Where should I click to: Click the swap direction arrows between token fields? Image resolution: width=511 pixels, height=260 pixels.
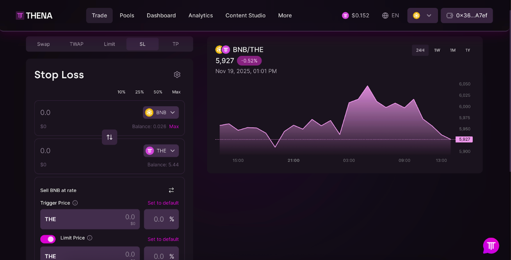pos(109,137)
